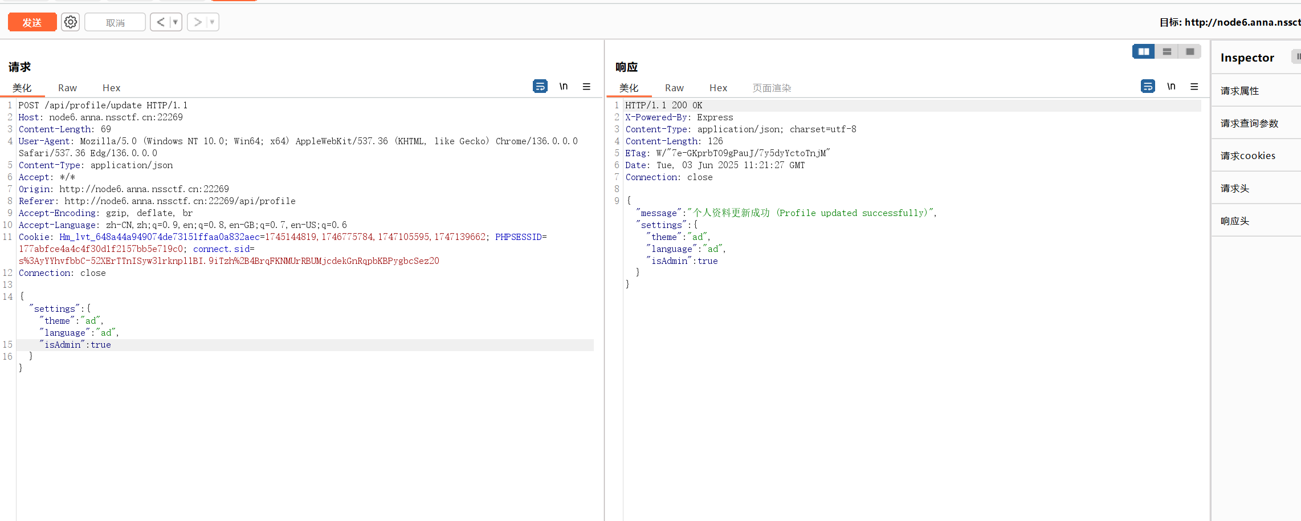This screenshot has height=521, width=1301.
Task: Click "isAdmin":true in response body
Action: 682,261
